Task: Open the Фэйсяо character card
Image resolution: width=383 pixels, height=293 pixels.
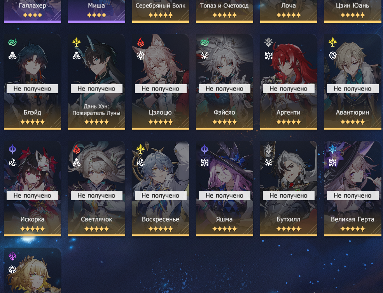Action: coord(224,81)
